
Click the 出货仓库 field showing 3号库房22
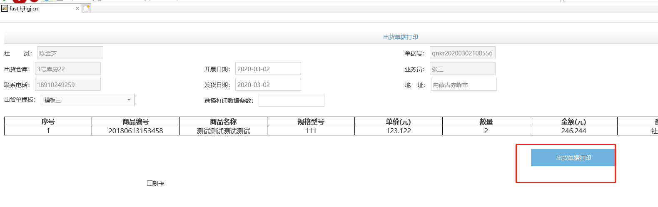tap(68, 69)
